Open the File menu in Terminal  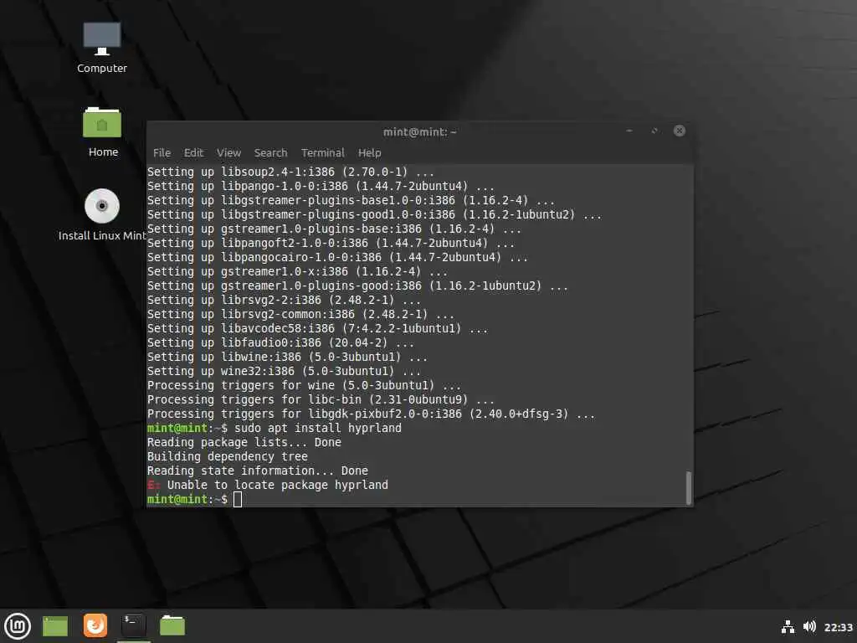(x=162, y=153)
